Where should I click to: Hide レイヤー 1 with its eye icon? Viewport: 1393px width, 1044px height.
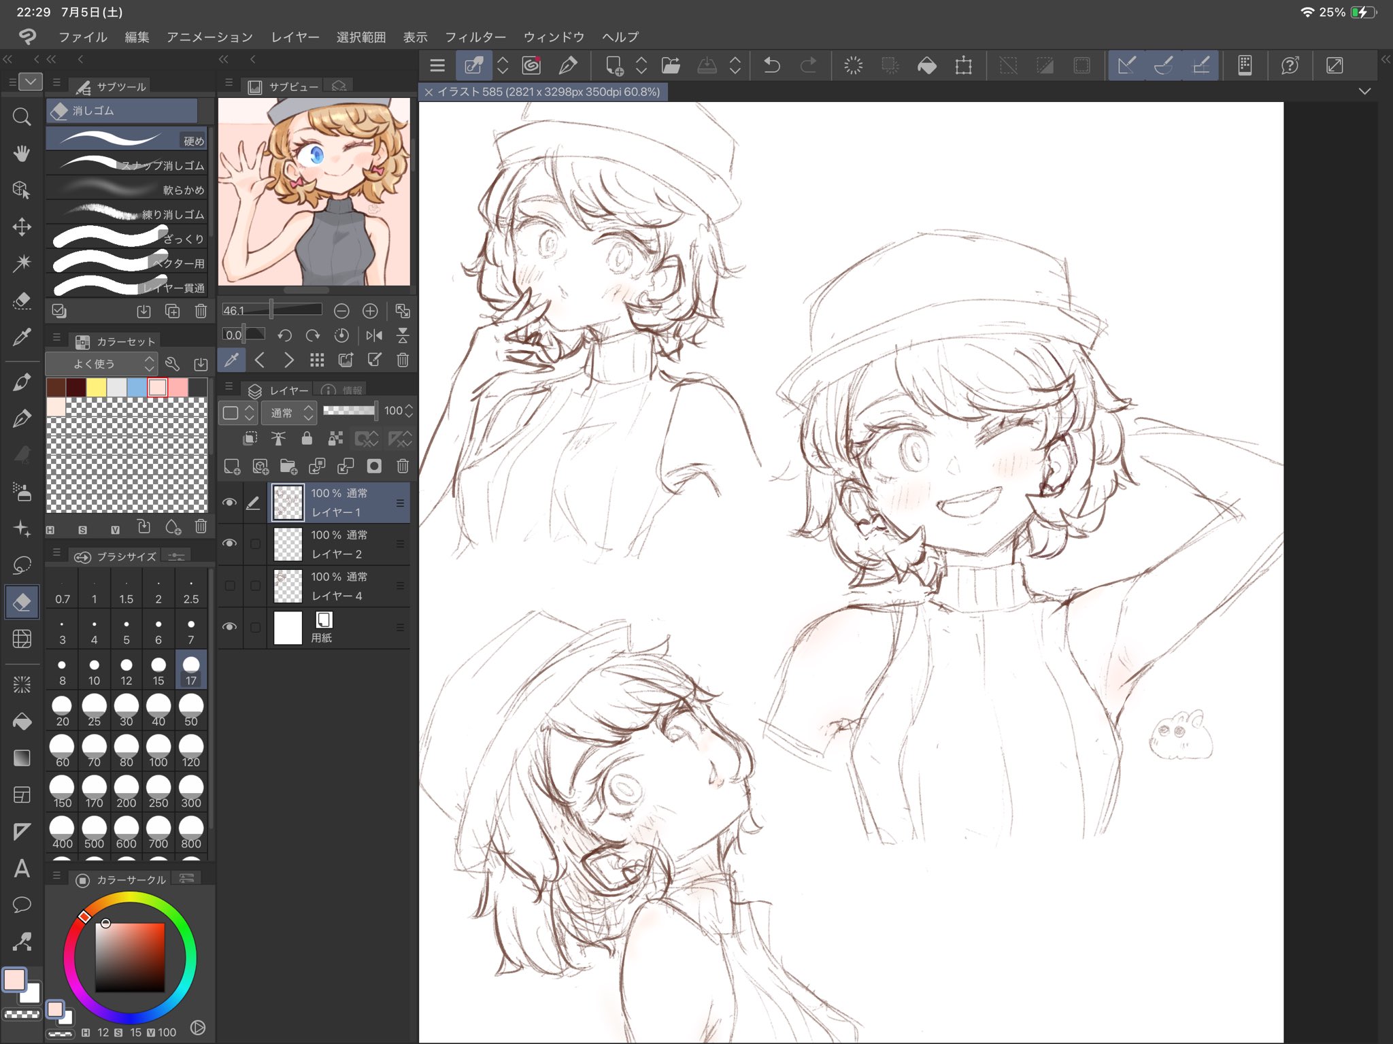coord(230,503)
